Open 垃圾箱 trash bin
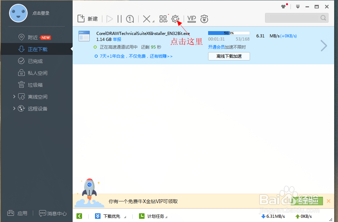 tap(35, 85)
